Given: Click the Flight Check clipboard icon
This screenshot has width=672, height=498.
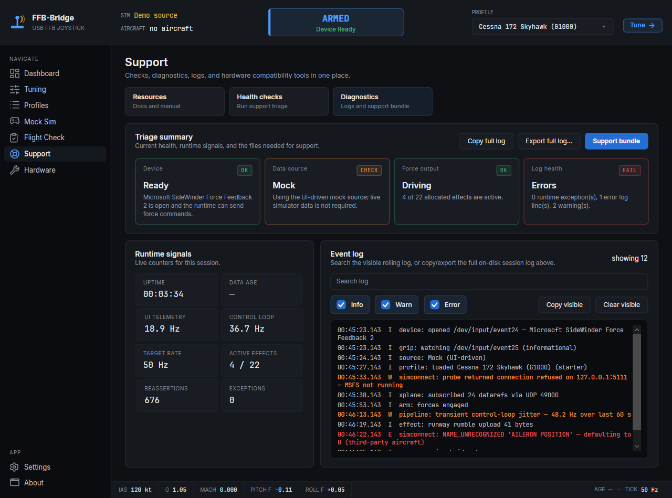Looking at the screenshot, I should 15,137.
